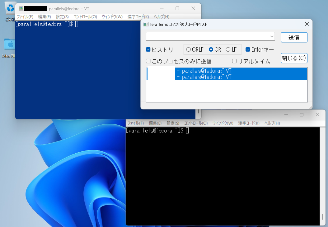Minimize the bottom black terminal window
The width and height of the screenshot is (328, 227).
click(x=286, y=115)
